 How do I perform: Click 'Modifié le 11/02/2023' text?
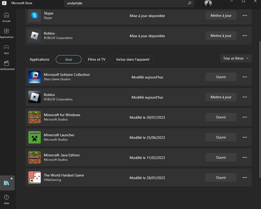click(147, 158)
